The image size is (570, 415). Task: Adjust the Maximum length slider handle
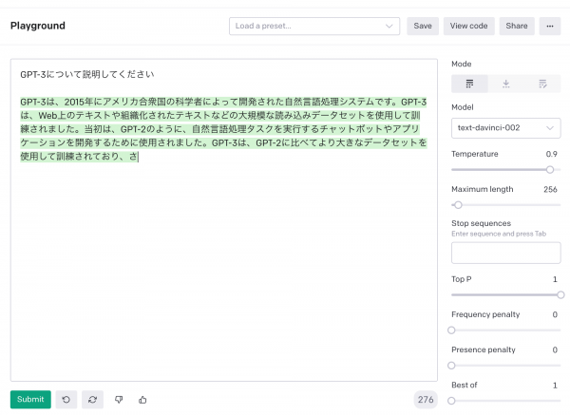[x=458, y=205]
